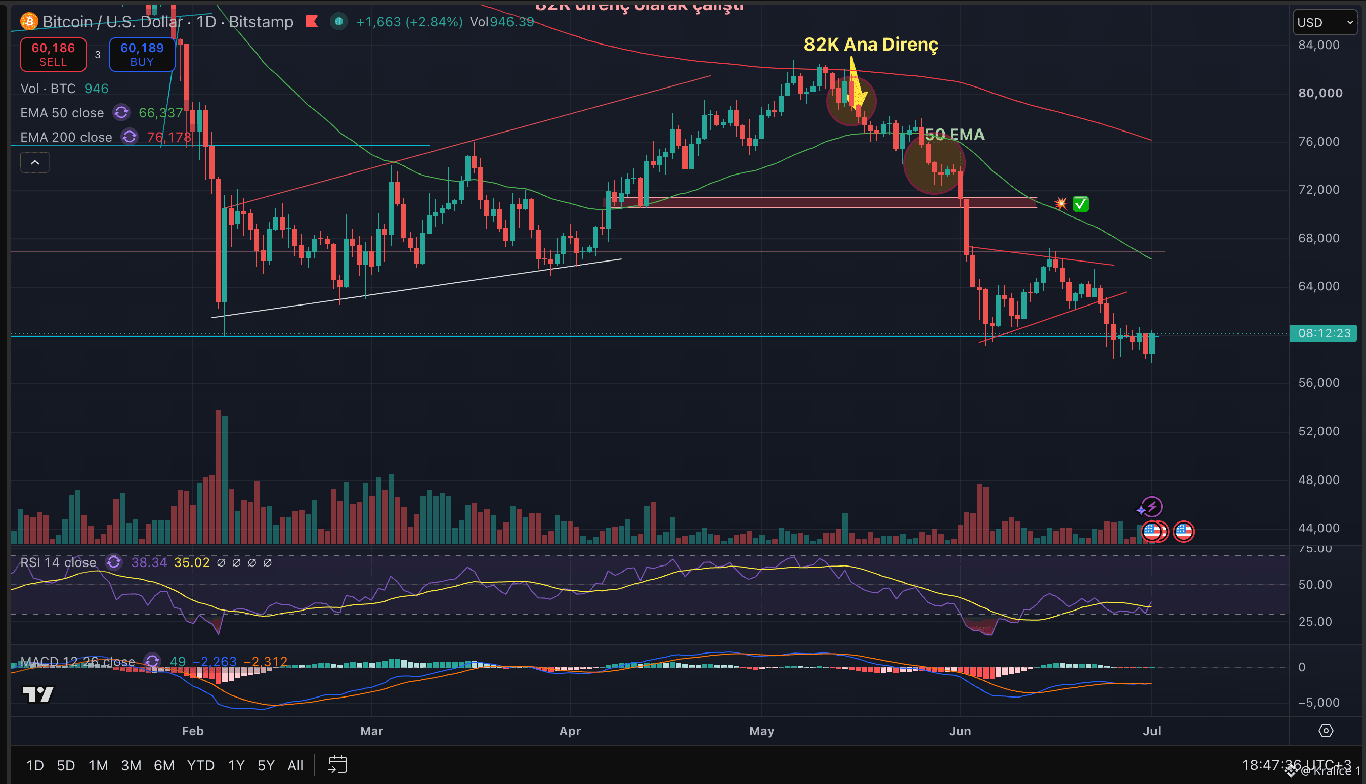Click the 08:12:23 countdown price label
The height and width of the screenshot is (784, 1366).
[x=1324, y=333]
